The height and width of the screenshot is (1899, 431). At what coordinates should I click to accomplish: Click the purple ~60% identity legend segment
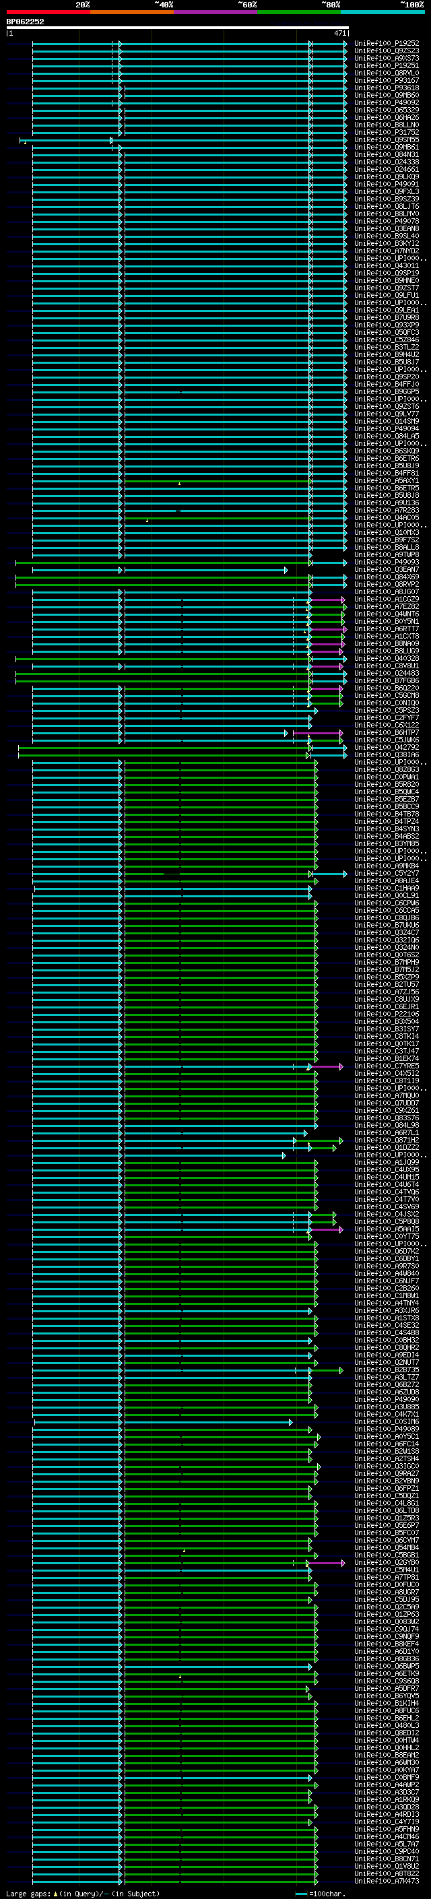[x=216, y=12]
